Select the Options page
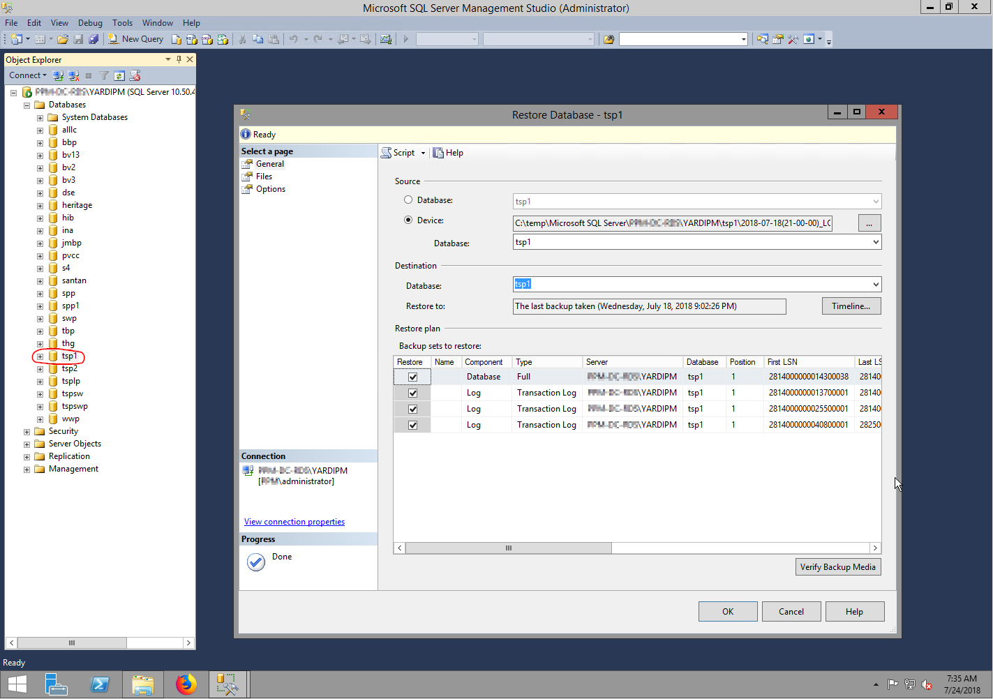The width and height of the screenshot is (993, 699). click(271, 189)
